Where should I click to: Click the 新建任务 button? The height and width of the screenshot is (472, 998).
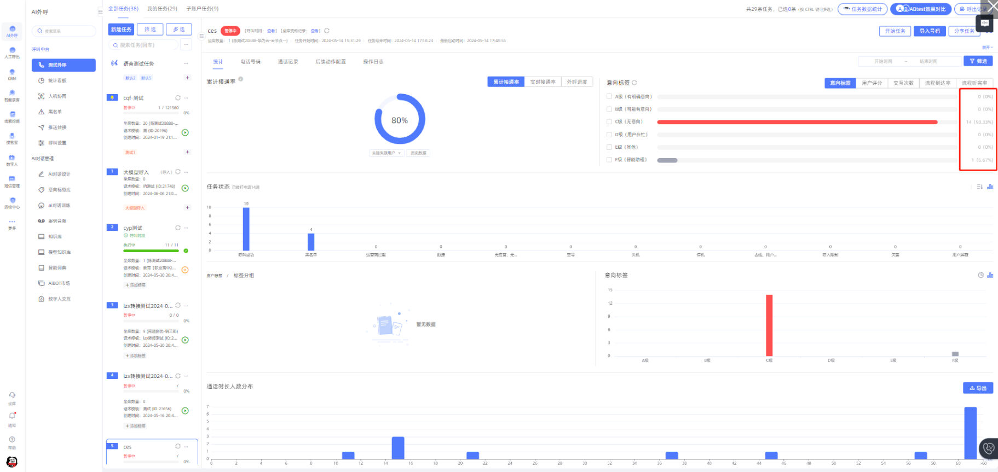point(121,30)
